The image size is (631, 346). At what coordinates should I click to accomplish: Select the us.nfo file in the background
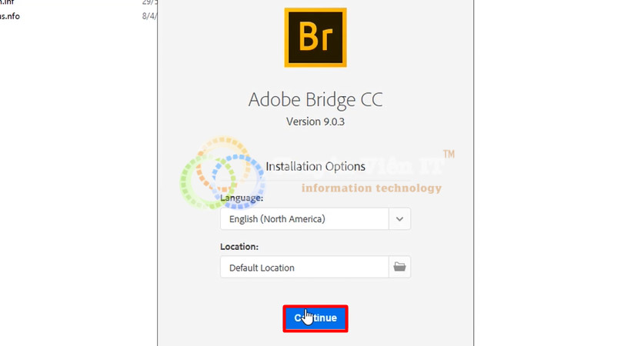[x=10, y=16]
